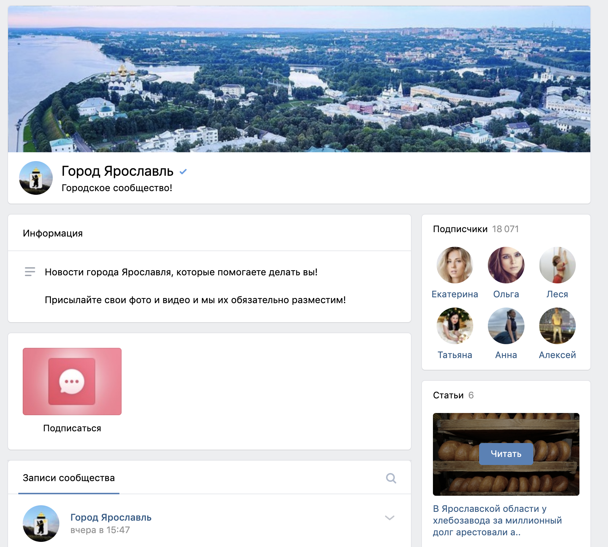Click the Подписаться label under the widget

(72, 428)
